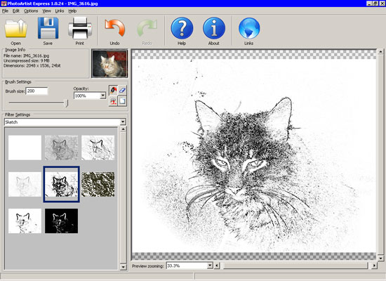
Task: Select the olive metallic texture preset thumbnail
Action: 98,184
